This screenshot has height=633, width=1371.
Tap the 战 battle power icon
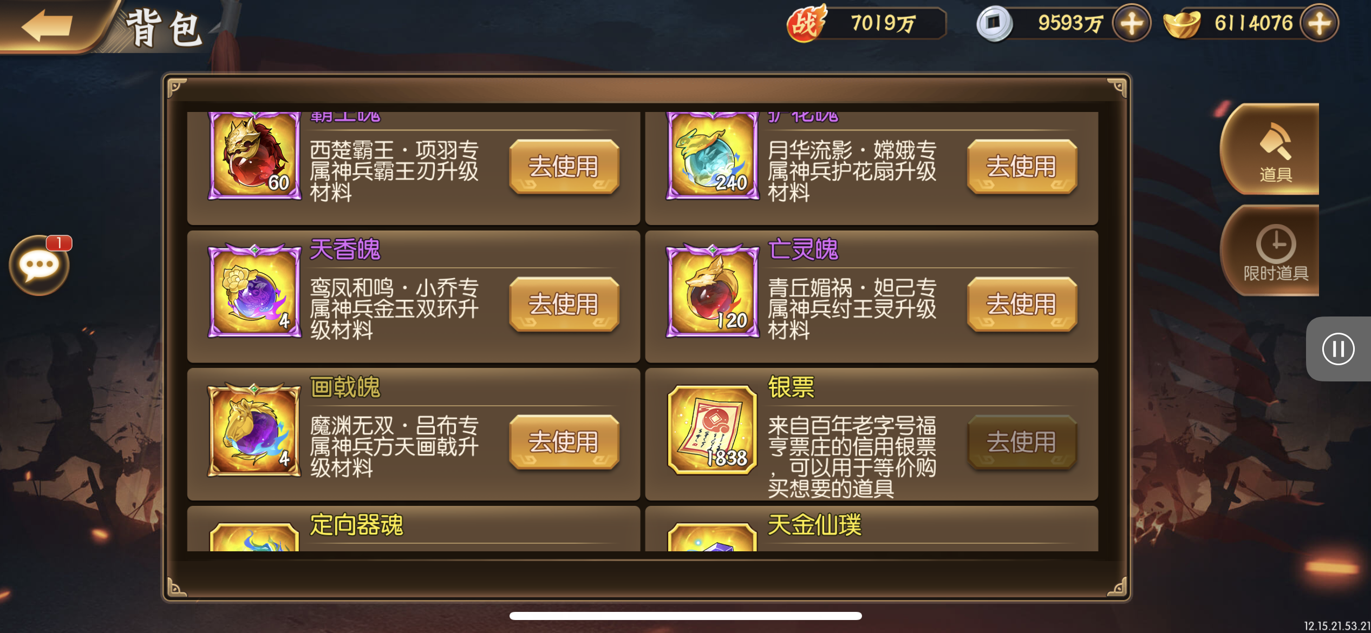(806, 23)
